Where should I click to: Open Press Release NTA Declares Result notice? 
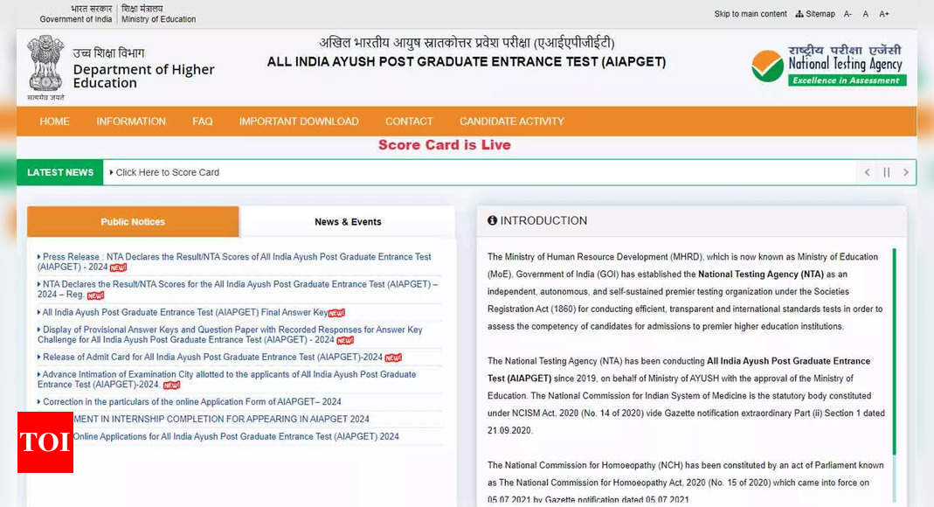[234, 261]
